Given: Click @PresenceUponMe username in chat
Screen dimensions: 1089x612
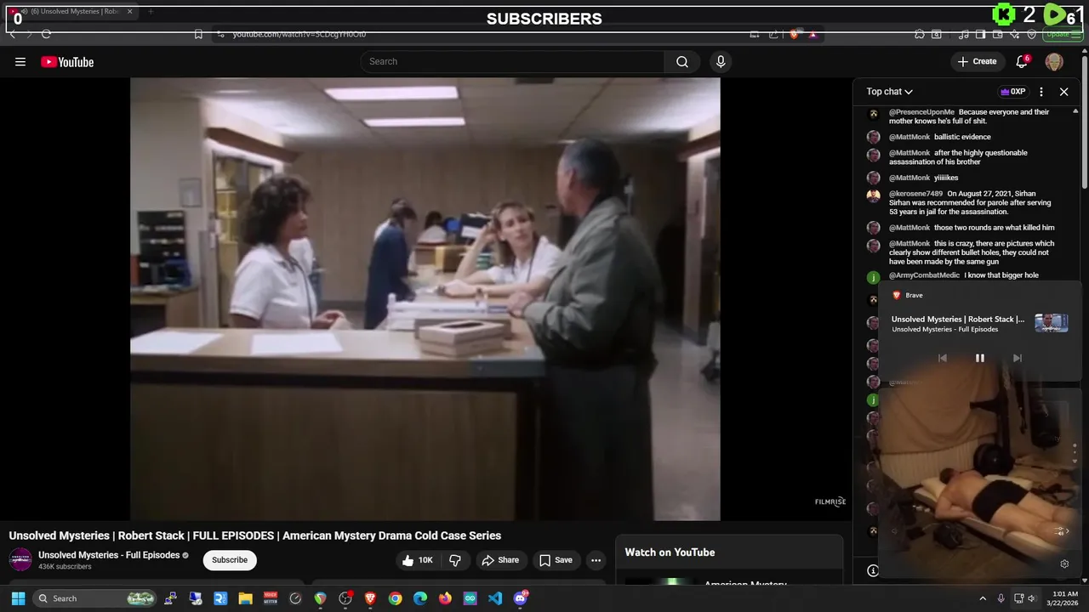Looking at the screenshot, I should (x=921, y=112).
